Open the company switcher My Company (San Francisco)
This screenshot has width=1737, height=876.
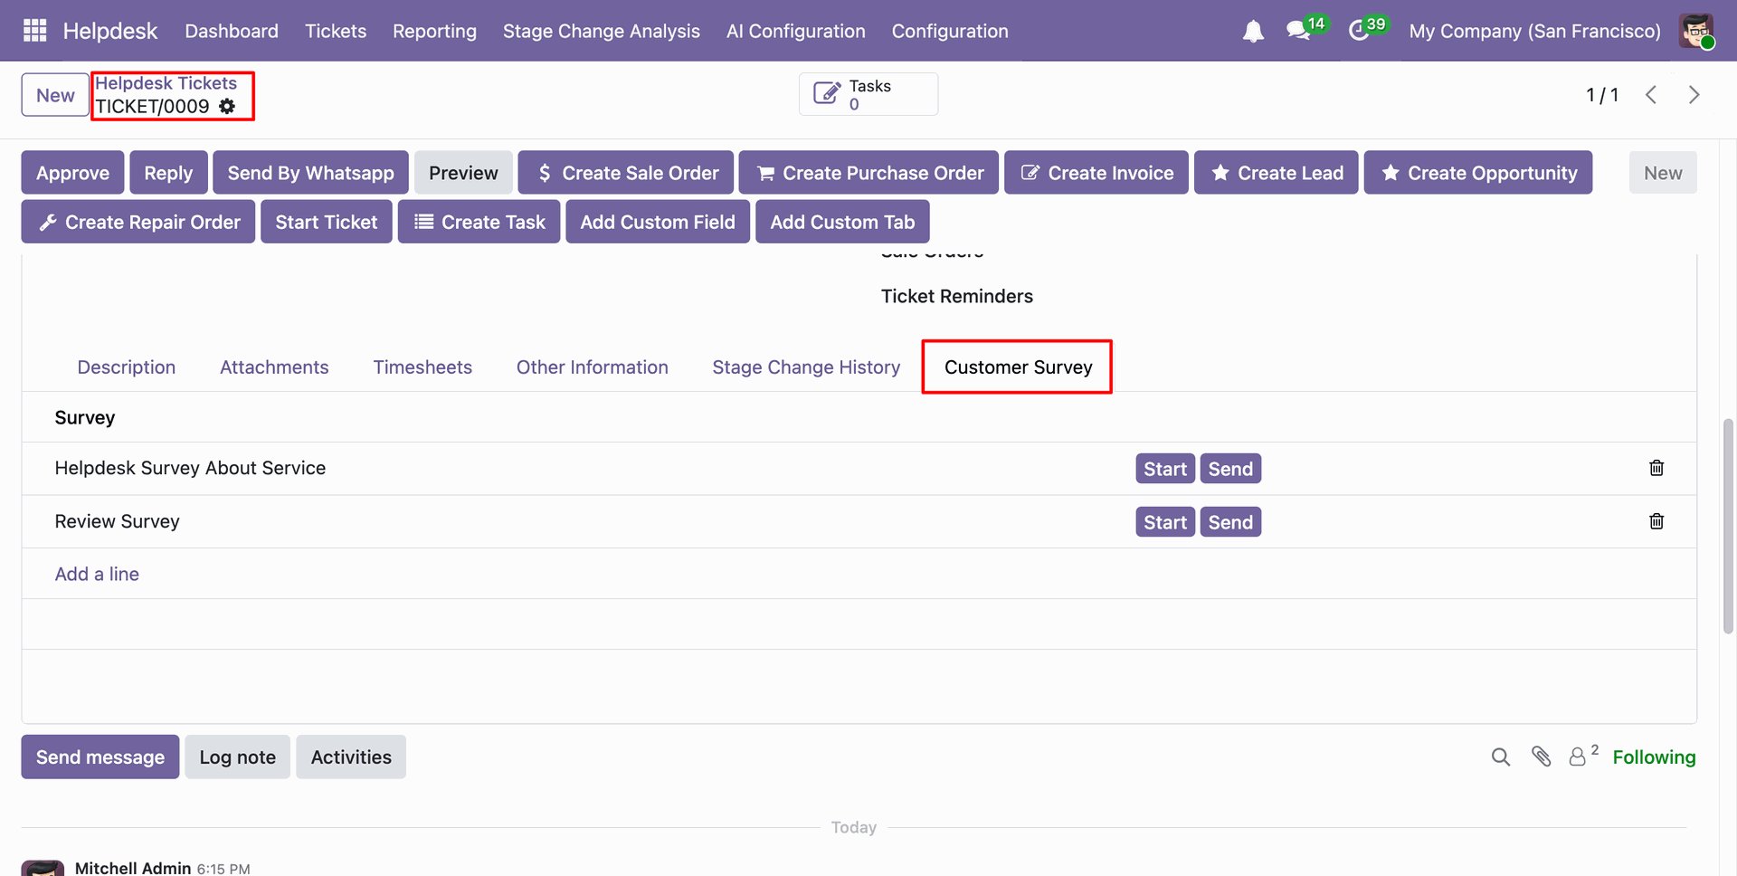1534,32
